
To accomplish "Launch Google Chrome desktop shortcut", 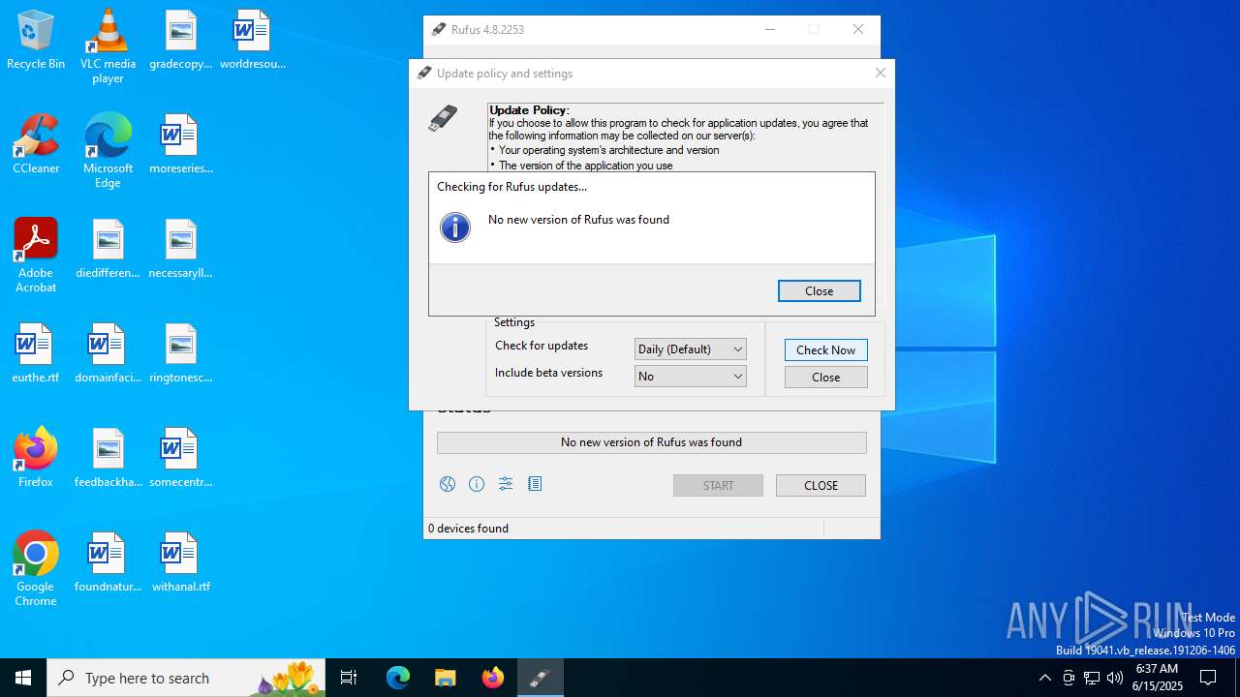I will pyautogui.click(x=36, y=569).
